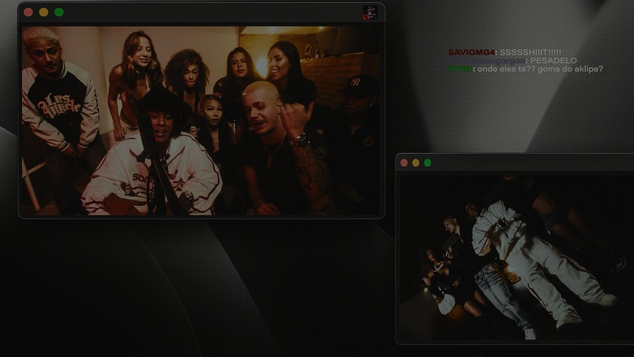
Task: Select the chat message "PESADELO"
Action: [553, 60]
